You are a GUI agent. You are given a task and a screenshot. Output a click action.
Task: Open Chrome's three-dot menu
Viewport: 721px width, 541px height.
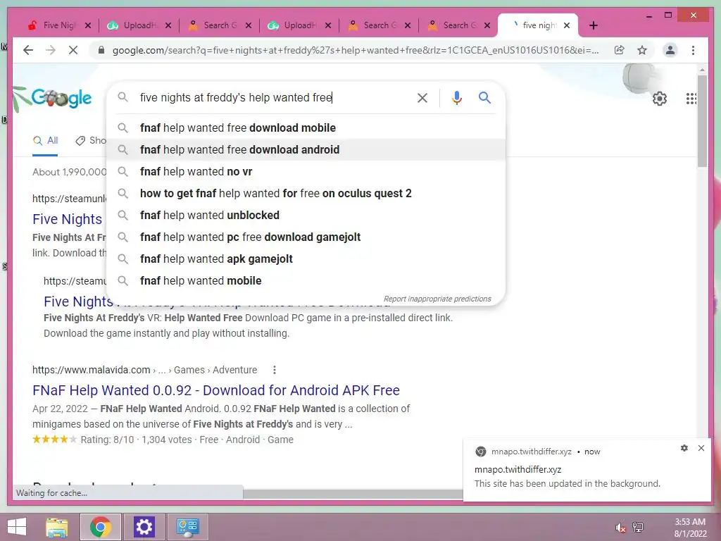click(693, 50)
